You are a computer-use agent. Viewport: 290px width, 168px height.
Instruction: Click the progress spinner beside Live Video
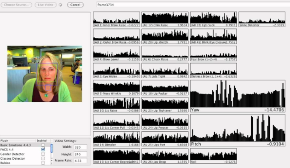(60, 5)
